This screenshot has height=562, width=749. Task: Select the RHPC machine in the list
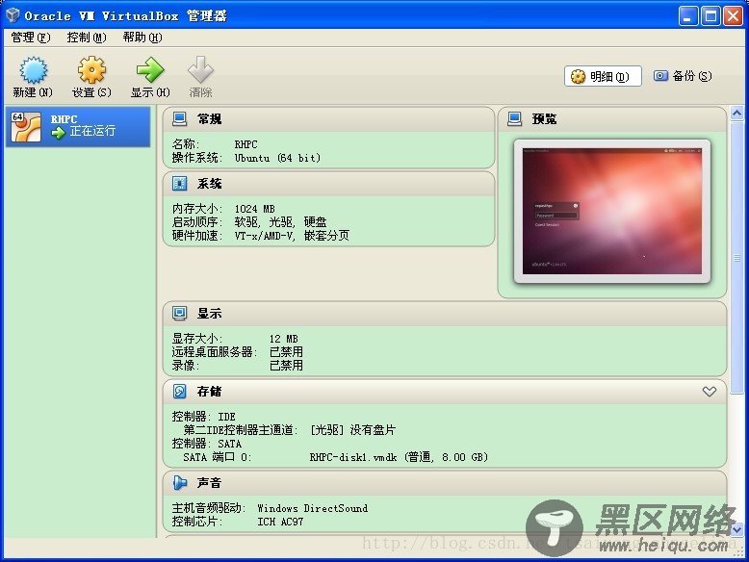click(x=78, y=126)
